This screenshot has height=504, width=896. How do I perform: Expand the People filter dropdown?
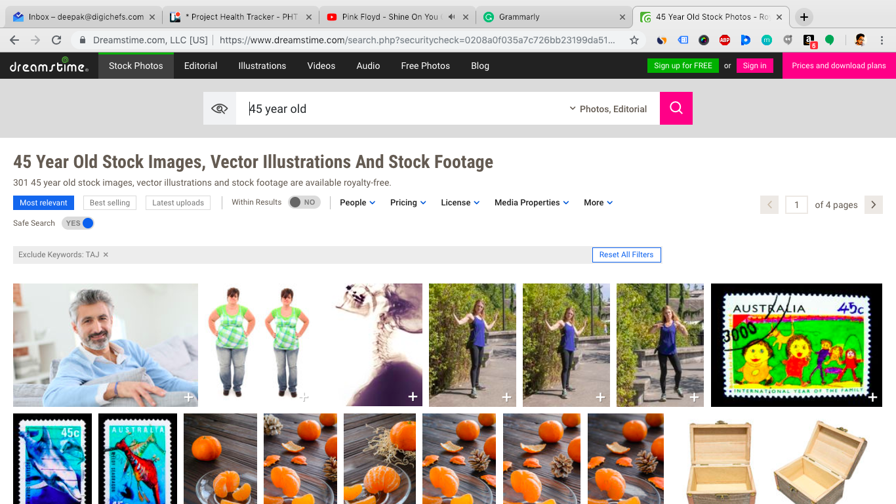tap(357, 203)
